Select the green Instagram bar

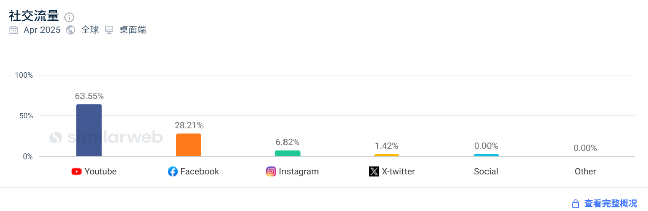[x=288, y=153]
